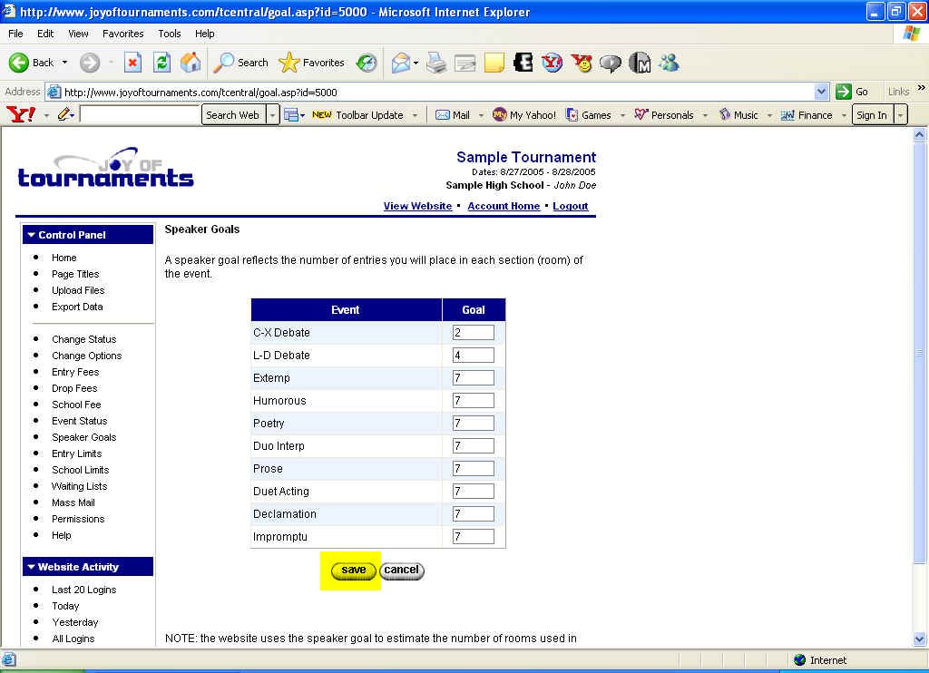Click the Search magnifier button
The width and height of the screenshot is (929, 673).
(240, 63)
